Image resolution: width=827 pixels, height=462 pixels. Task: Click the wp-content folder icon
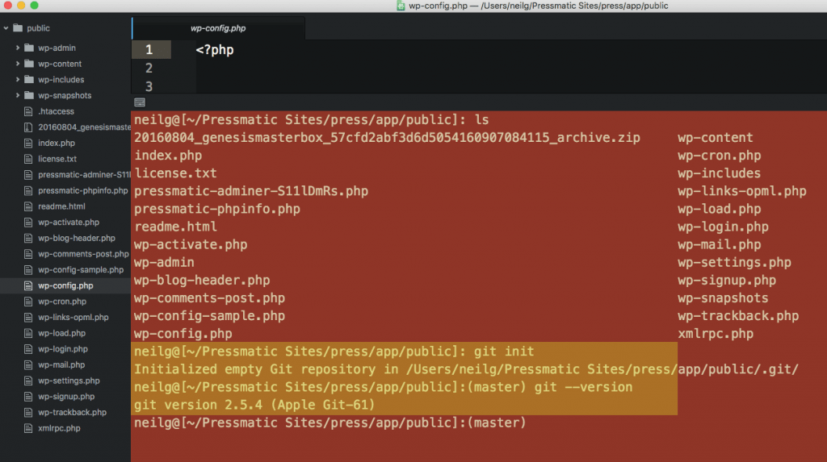pos(29,64)
